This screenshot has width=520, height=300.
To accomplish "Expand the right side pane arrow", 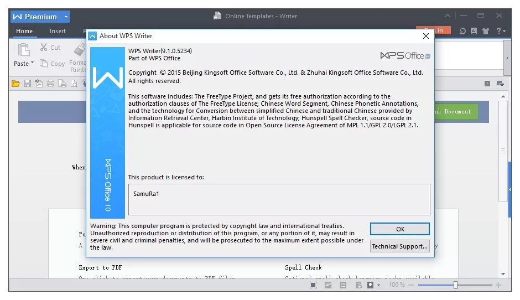I will tap(509, 189).
